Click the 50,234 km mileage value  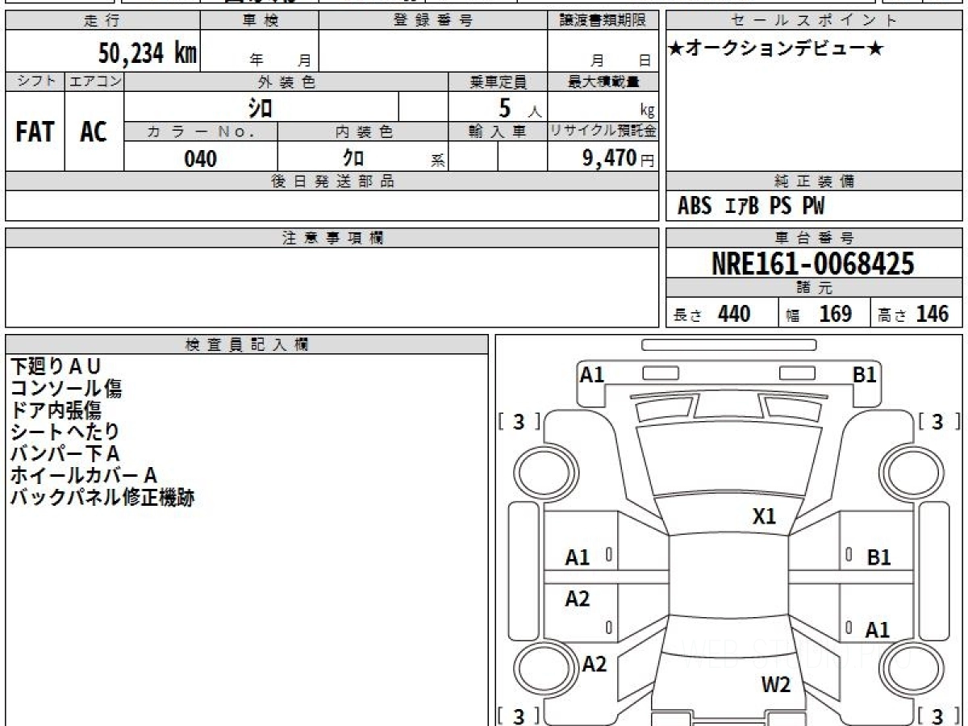coord(148,53)
